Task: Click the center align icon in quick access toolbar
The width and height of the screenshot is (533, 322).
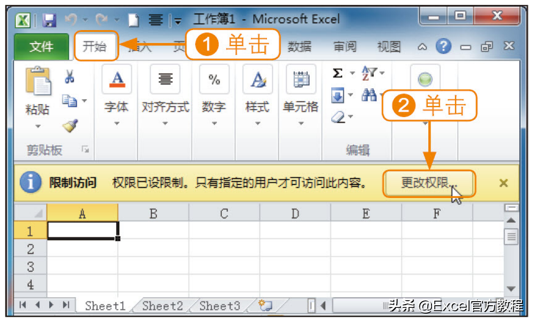Action: coord(155,19)
